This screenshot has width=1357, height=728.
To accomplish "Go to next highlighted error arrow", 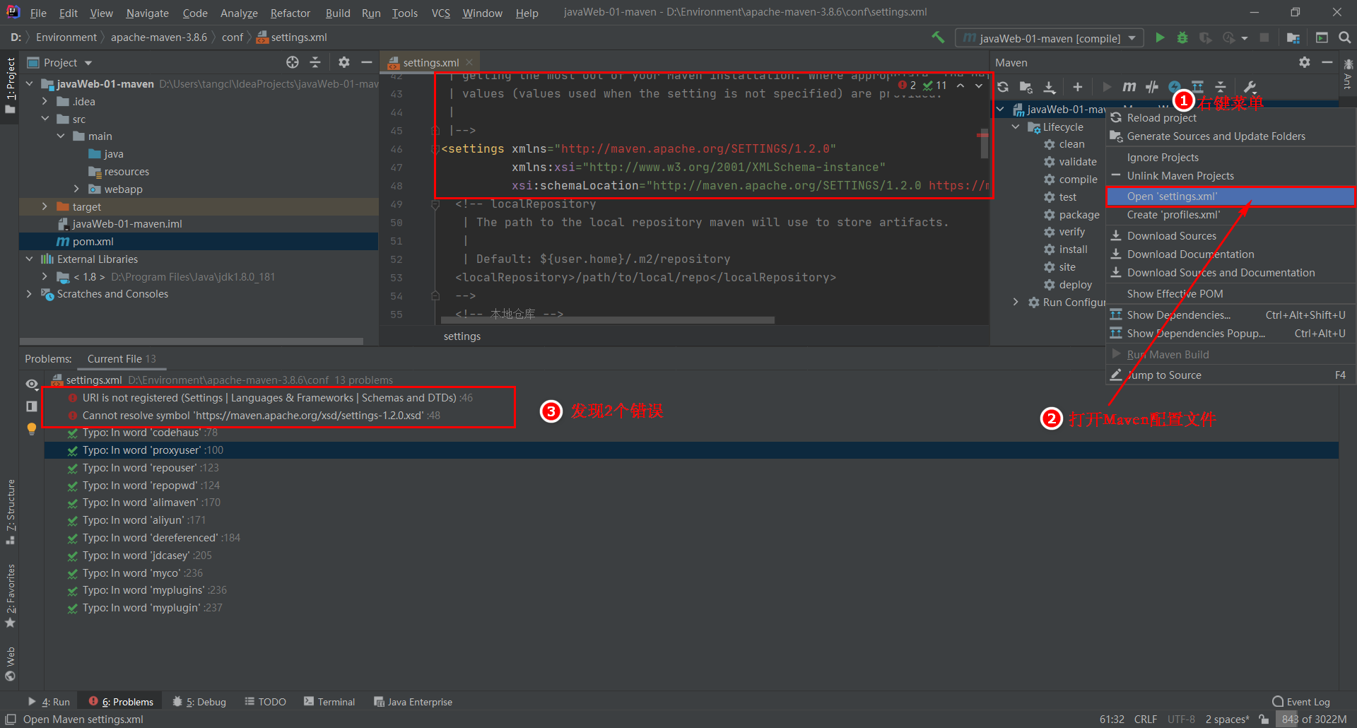I will [979, 86].
